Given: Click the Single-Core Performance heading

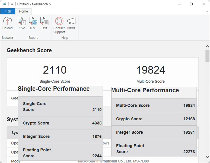Looking at the screenshot, I should tap(54, 89).
